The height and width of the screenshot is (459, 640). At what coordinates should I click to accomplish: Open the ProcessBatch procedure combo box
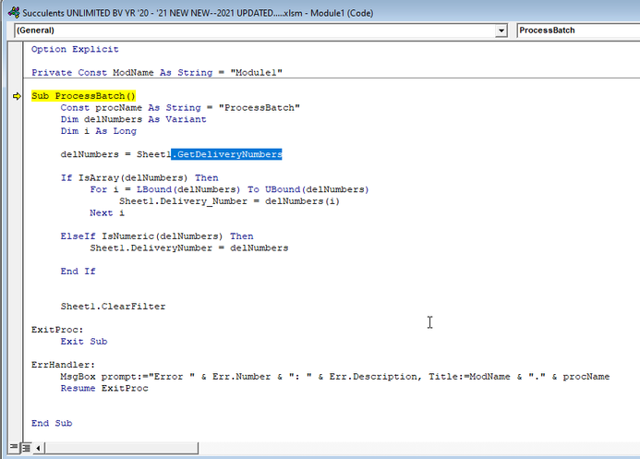578,30
